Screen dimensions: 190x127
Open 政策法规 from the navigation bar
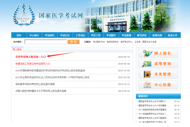[157, 35]
